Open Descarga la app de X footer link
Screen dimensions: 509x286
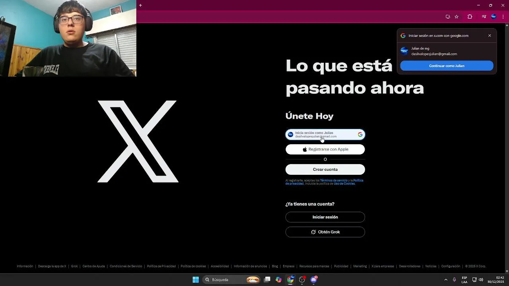(52, 266)
